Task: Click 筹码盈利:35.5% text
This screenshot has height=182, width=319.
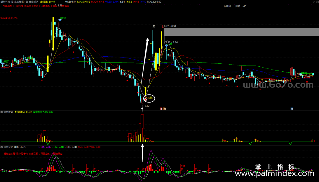Action: [9, 18]
